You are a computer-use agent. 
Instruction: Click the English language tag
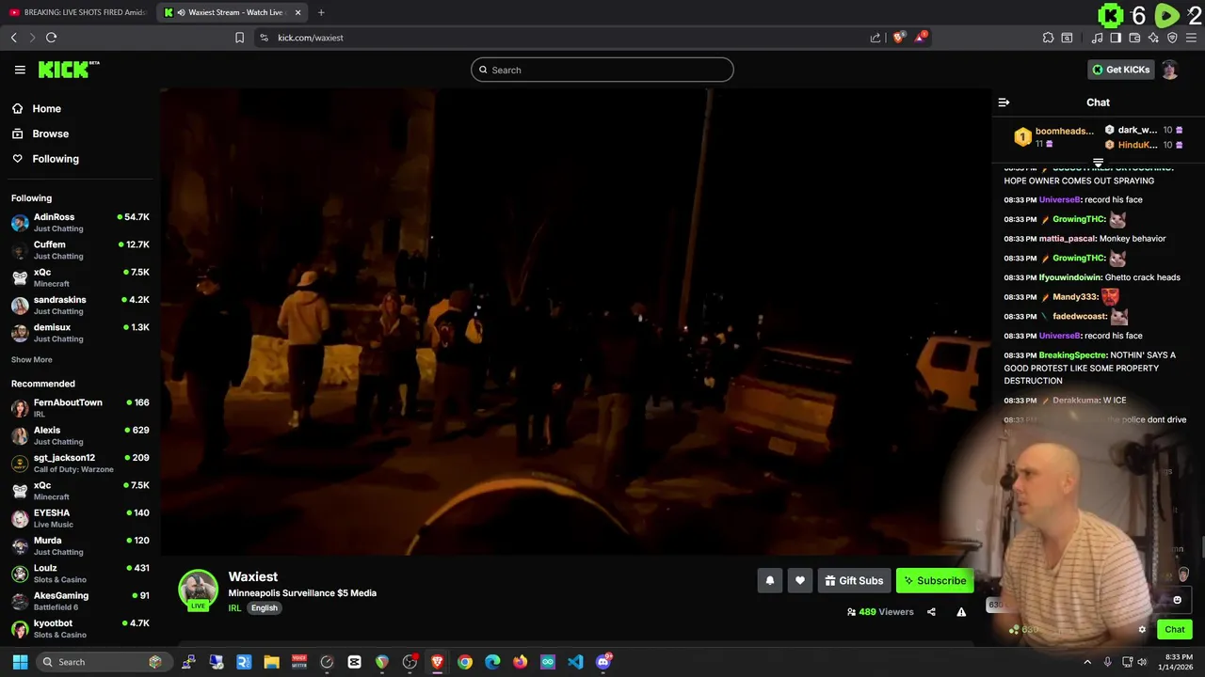[264, 608]
